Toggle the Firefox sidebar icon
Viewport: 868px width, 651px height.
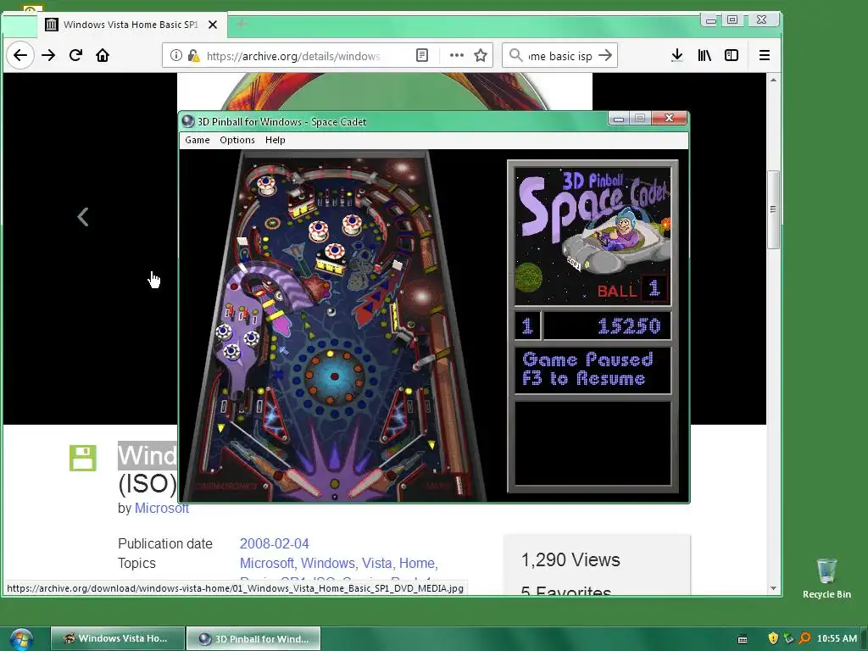click(x=732, y=55)
